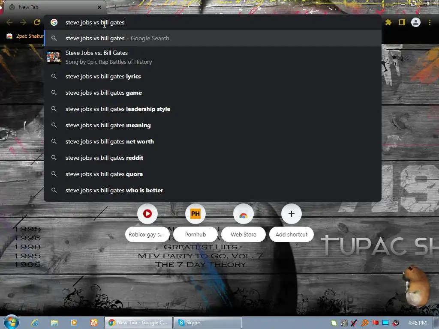Choose 'steve jobs vs bill gates - Google Search' suggestion
439x329 pixels.
pyautogui.click(x=213, y=38)
